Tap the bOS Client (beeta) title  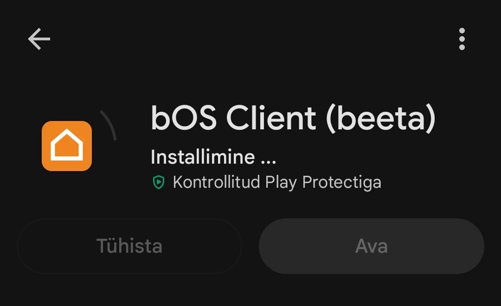tap(293, 118)
